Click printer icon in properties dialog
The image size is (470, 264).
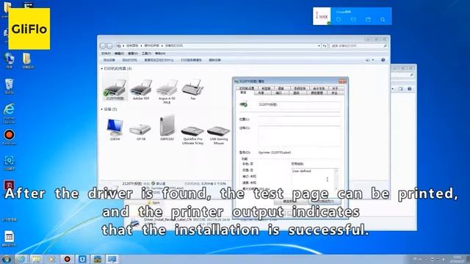244,104
